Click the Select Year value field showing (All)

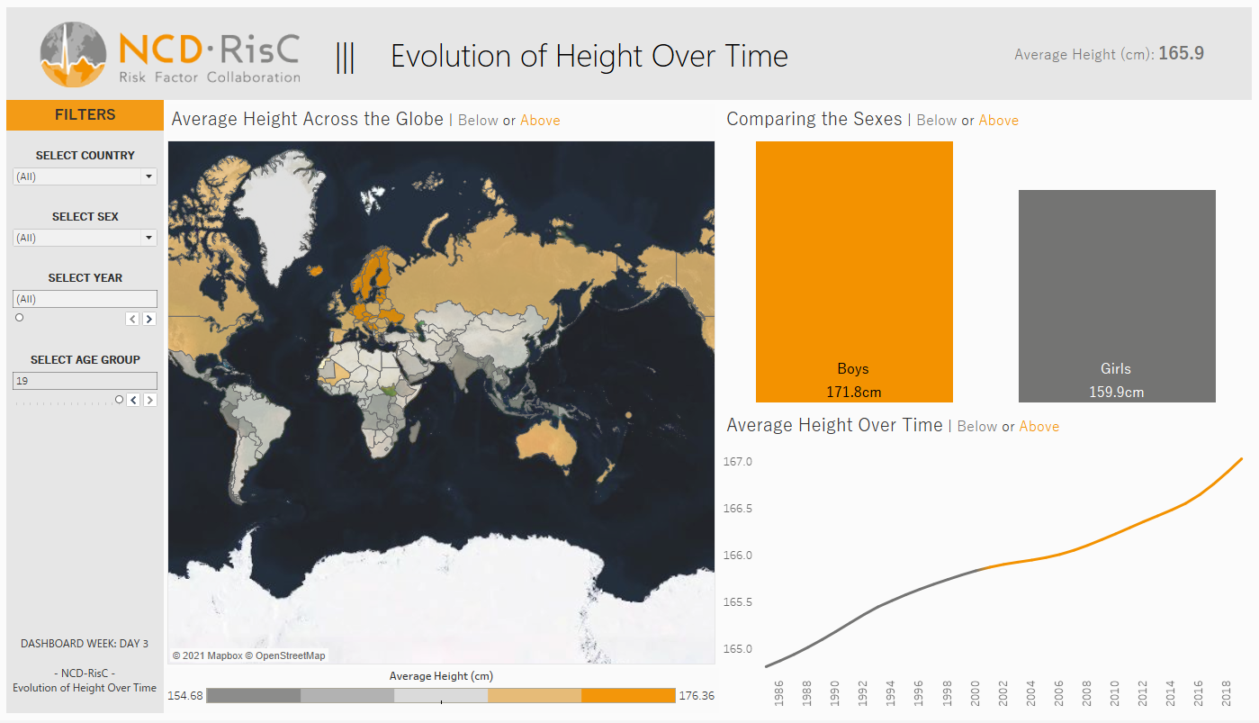(85, 299)
